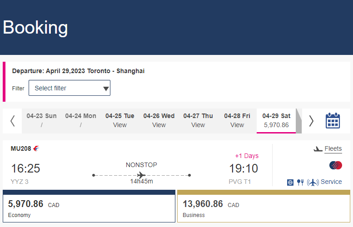Click the filter dropdown arrow
The width and height of the screenshot is (353, 227).
pos(106,89)
